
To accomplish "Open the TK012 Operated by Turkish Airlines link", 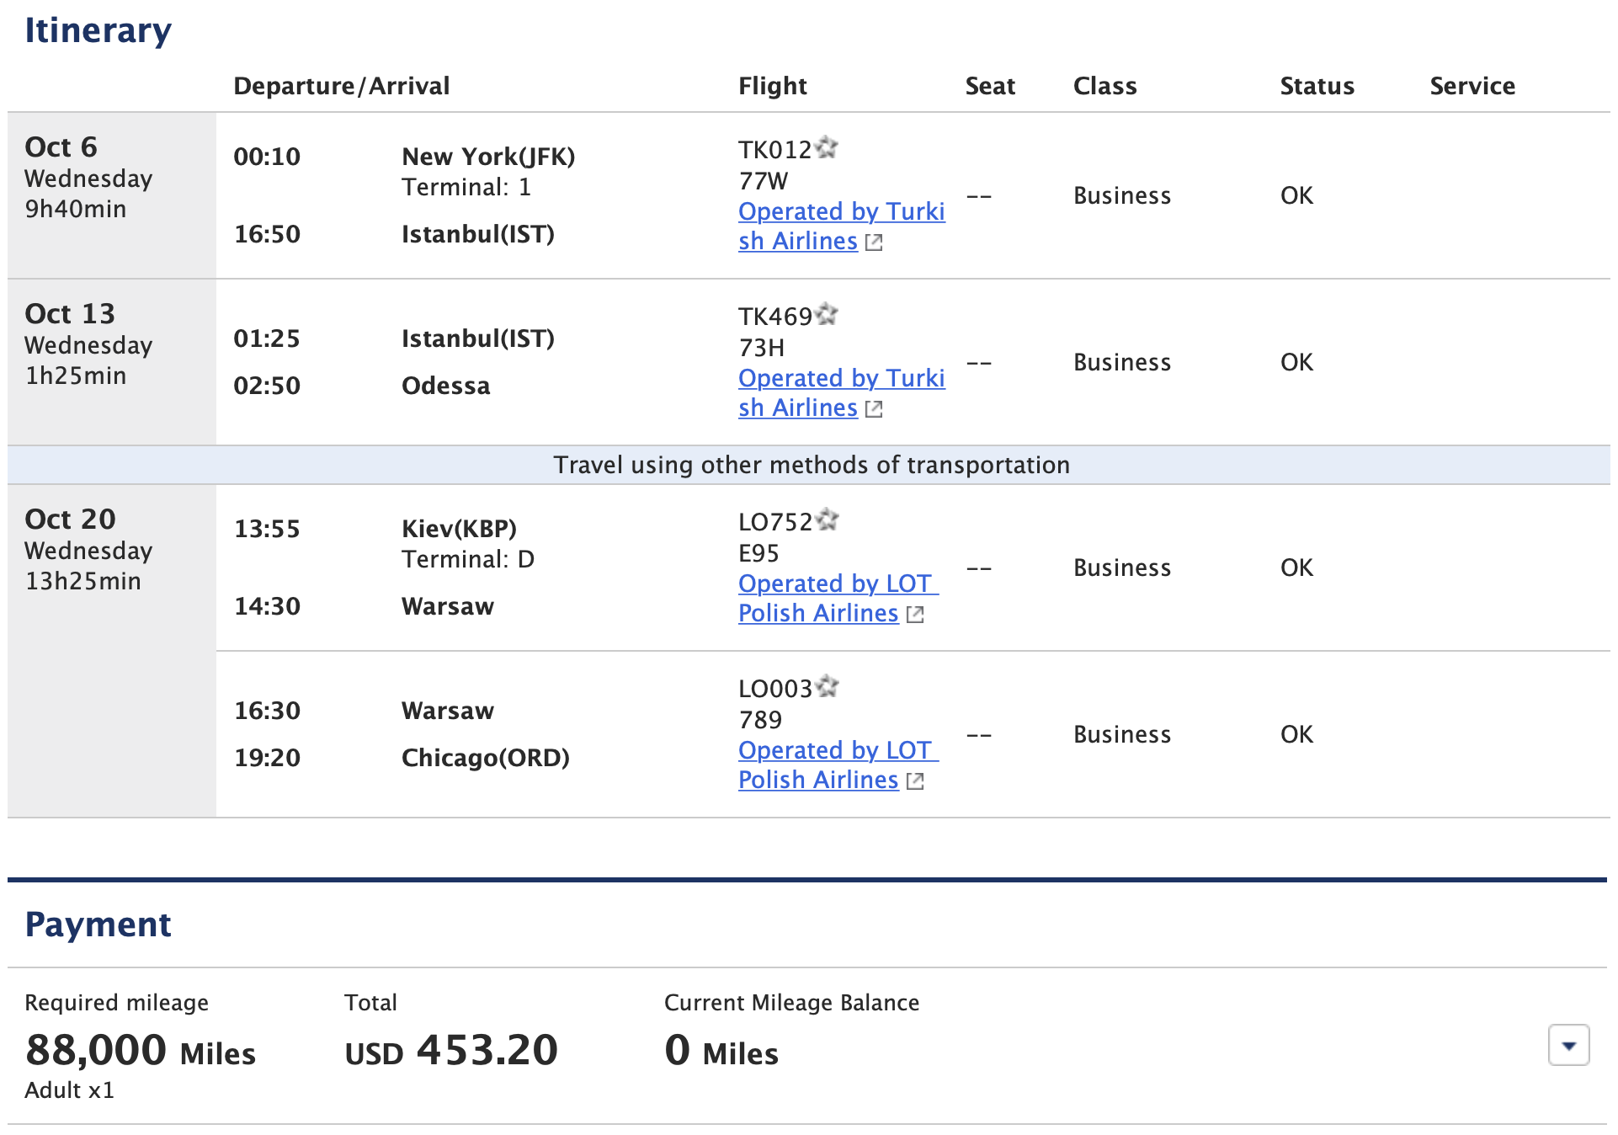I will click(x=842, y=226).
